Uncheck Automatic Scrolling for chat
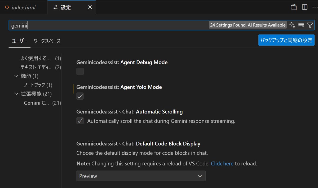 (x=80, y=121)
